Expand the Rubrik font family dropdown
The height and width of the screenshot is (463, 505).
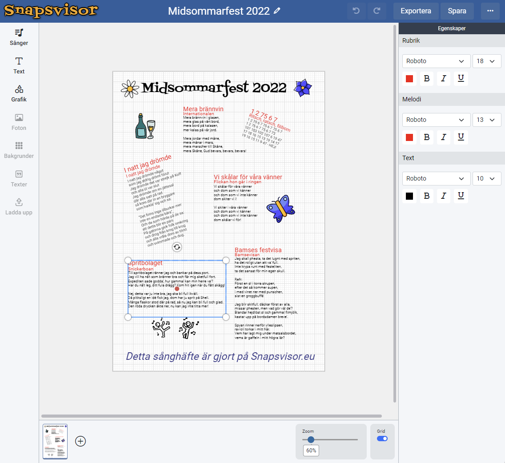point(436,61)
